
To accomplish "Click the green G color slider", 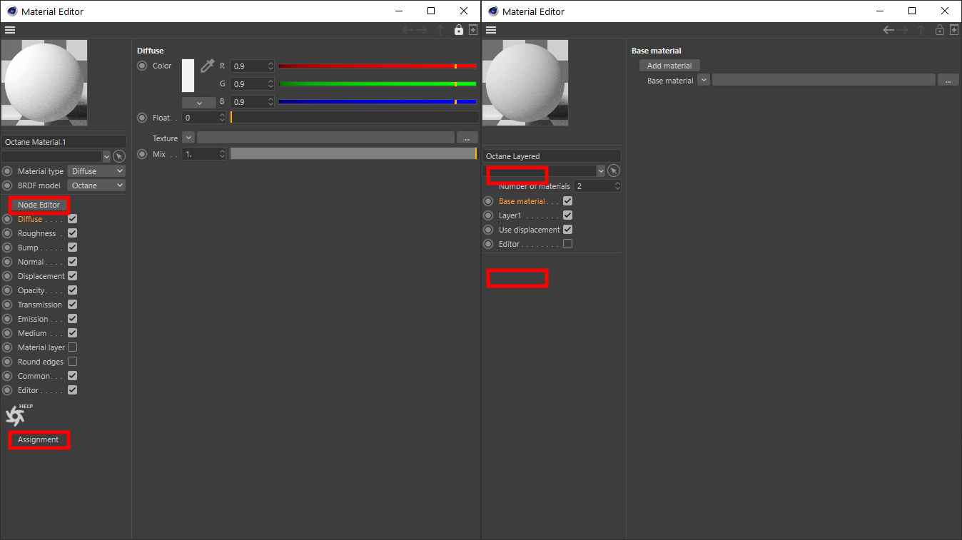I will point(378,83).
